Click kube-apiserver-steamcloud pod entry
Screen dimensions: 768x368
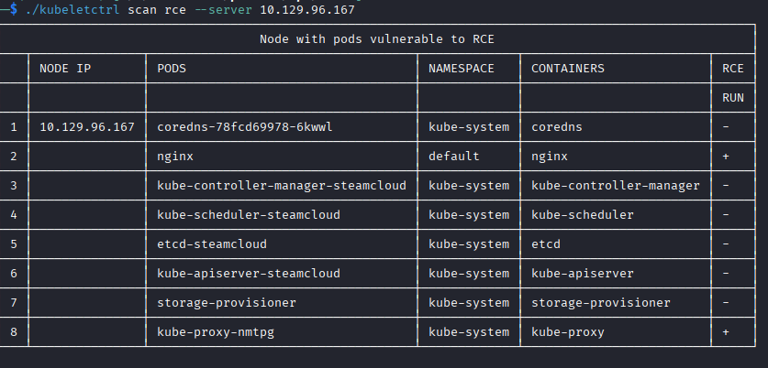point(249,274)
